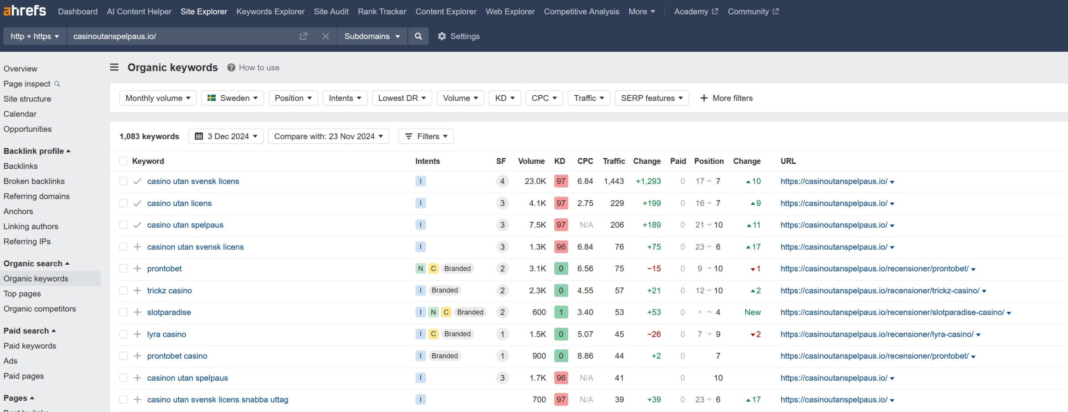Open the Subdomains mode selector
The image size is (1068, 412).
click(x=372, y=36)
